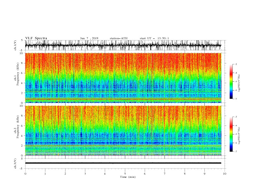Screen dimensions: 253x195
Task: Click the "-3" tick on the ch.1 color bar
Action: [x=235, y=64]
